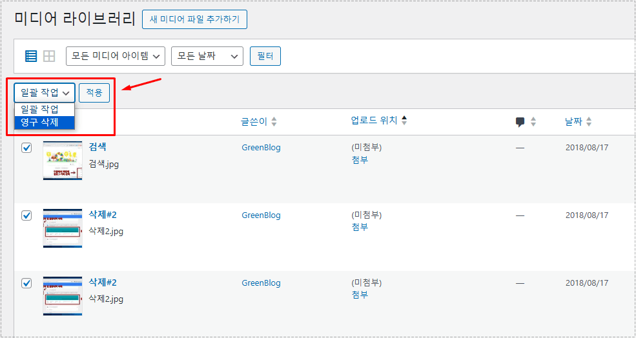Open the 검색 image thumbnail
Viewport: 636px width, 338px height.
63,161
